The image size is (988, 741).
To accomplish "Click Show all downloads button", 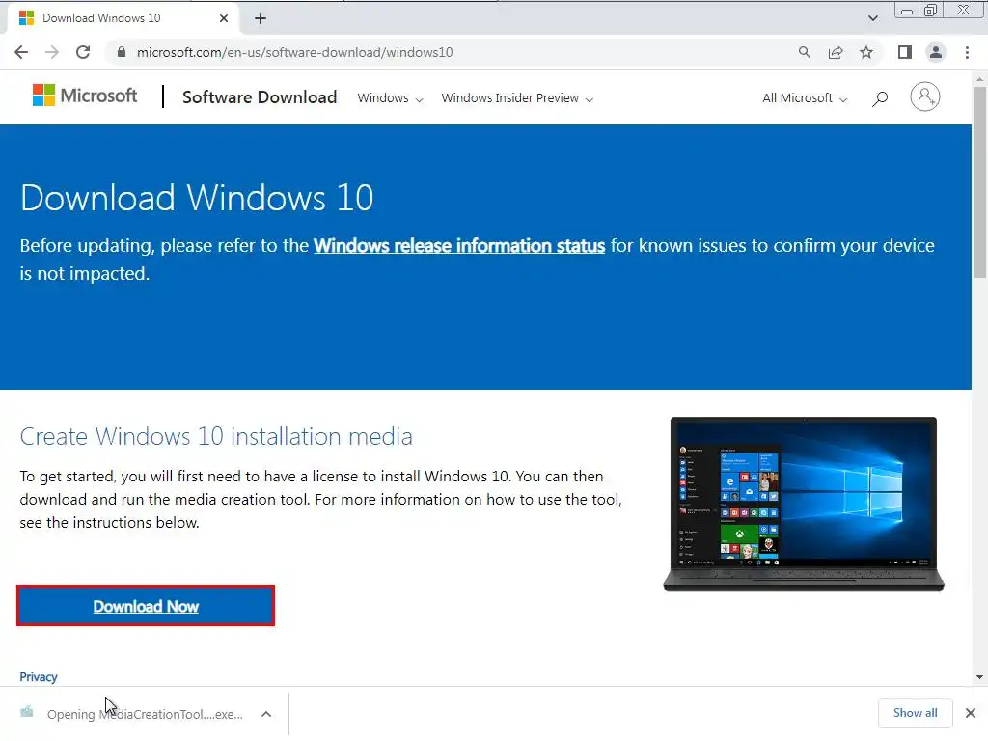I will [915, 713].
